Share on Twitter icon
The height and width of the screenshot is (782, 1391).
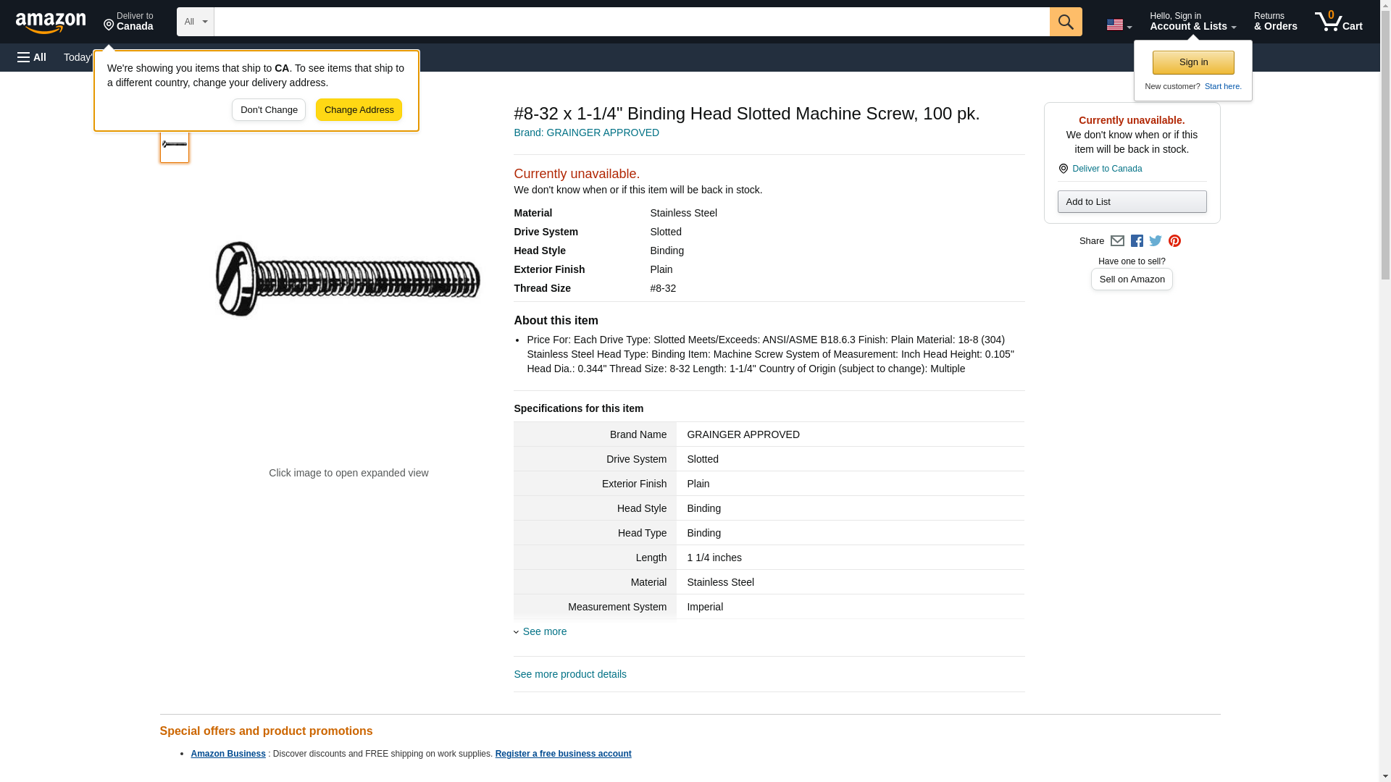pos(1156,241)
